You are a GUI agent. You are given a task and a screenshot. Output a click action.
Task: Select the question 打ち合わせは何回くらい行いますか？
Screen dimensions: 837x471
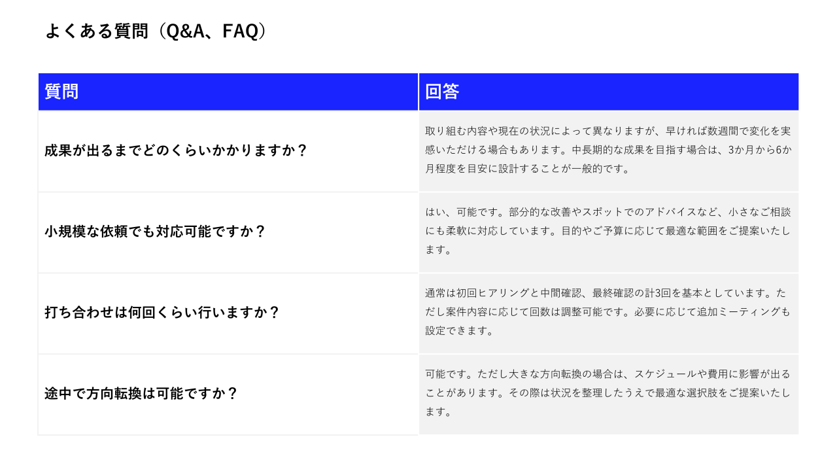162,313
